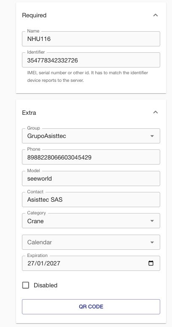
Task: Click the Expiration date 27/01/2027 text
Action: pyautogui.click(x=44, y=263)
